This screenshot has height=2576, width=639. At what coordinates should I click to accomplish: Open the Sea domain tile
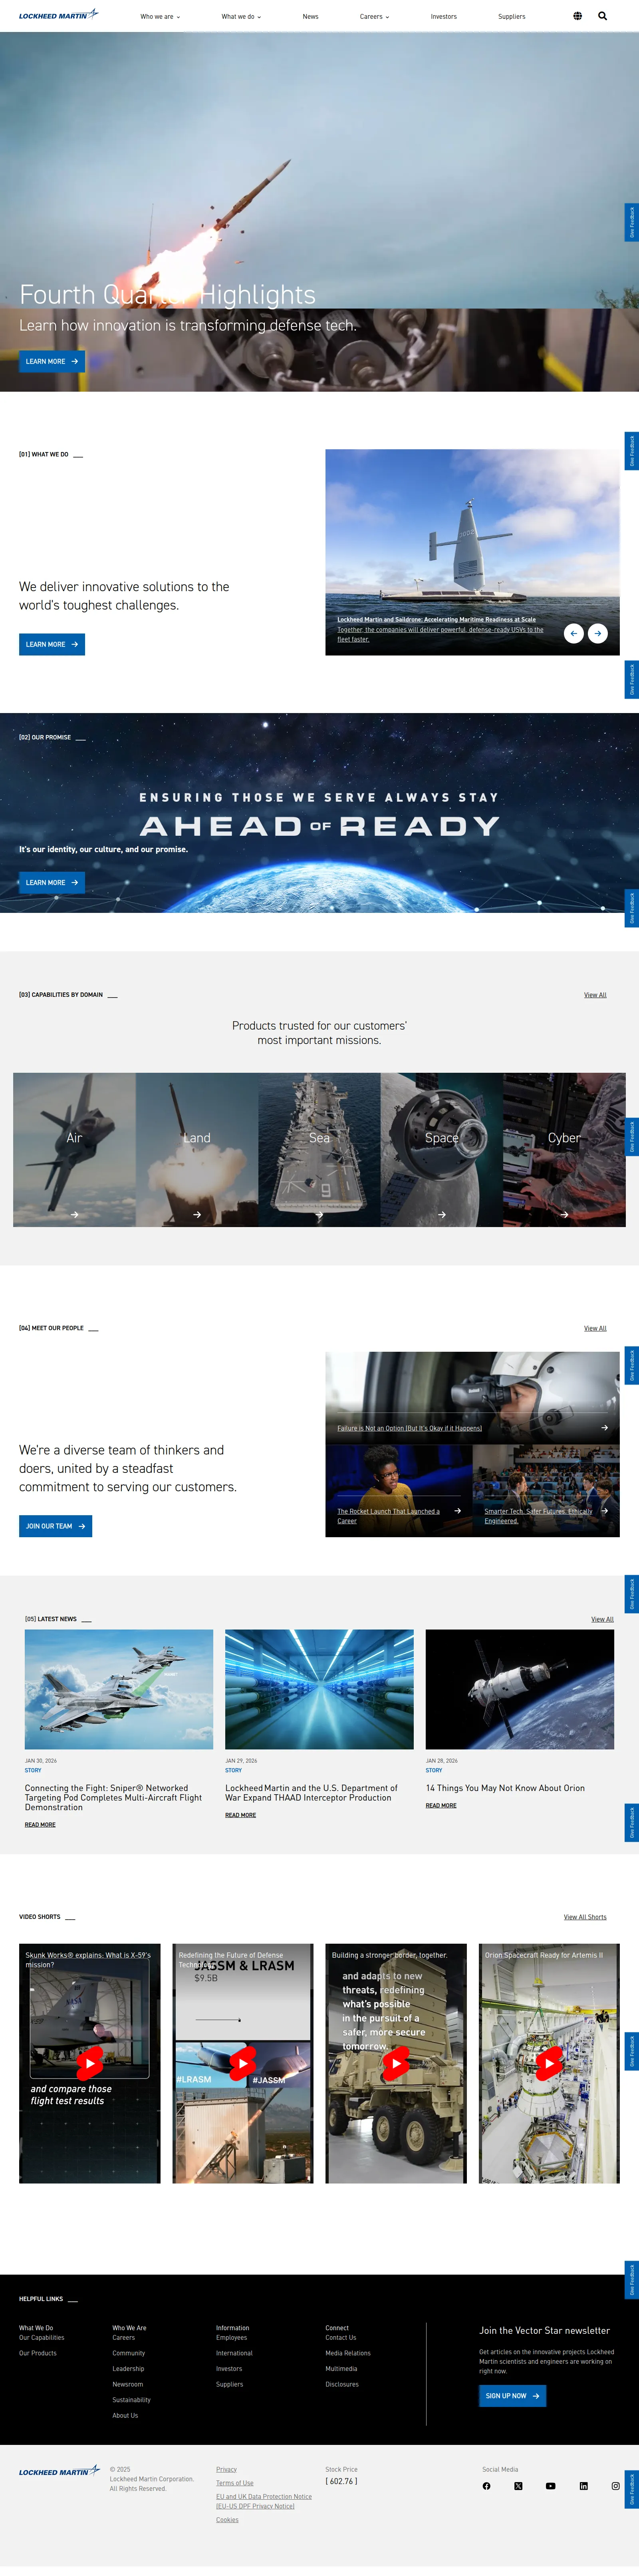pos(319,1150)
